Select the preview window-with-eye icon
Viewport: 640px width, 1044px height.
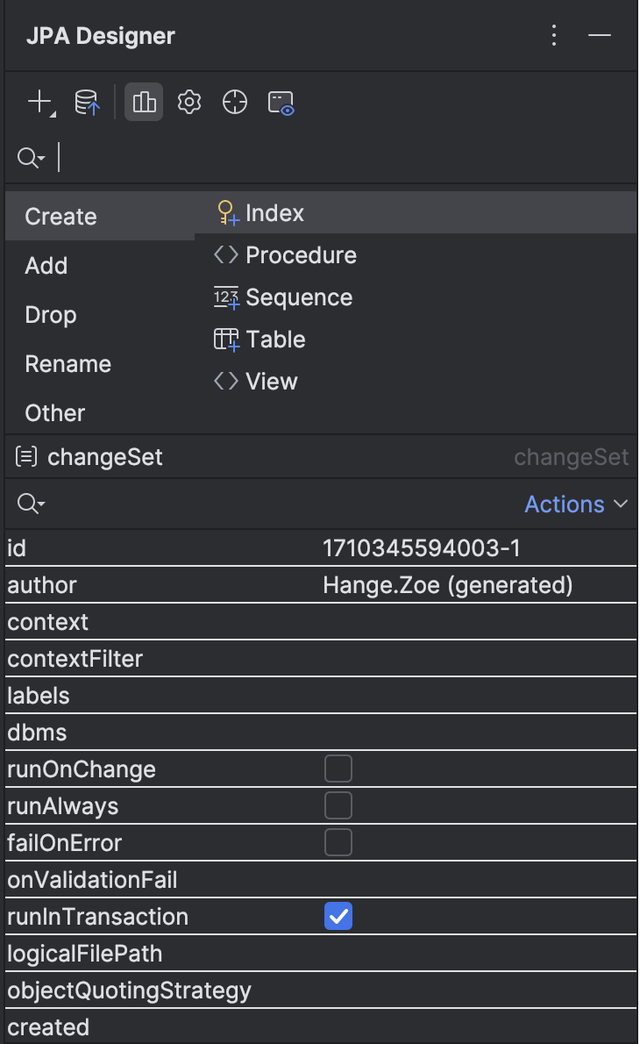tap(280, 102)
